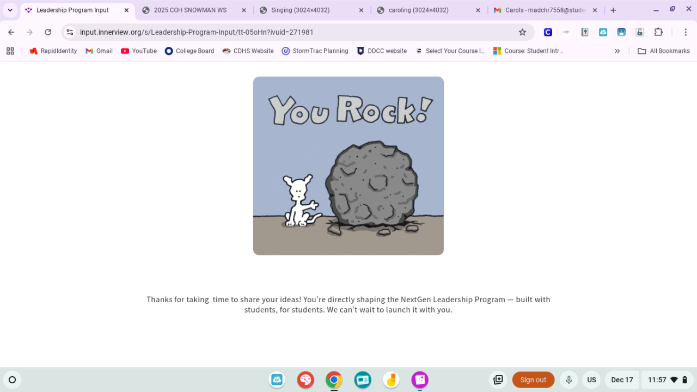The width and height of the screenshot is (697, 392).
Task: Open the tab search dropdown arrow
Action: pos(10,10)
